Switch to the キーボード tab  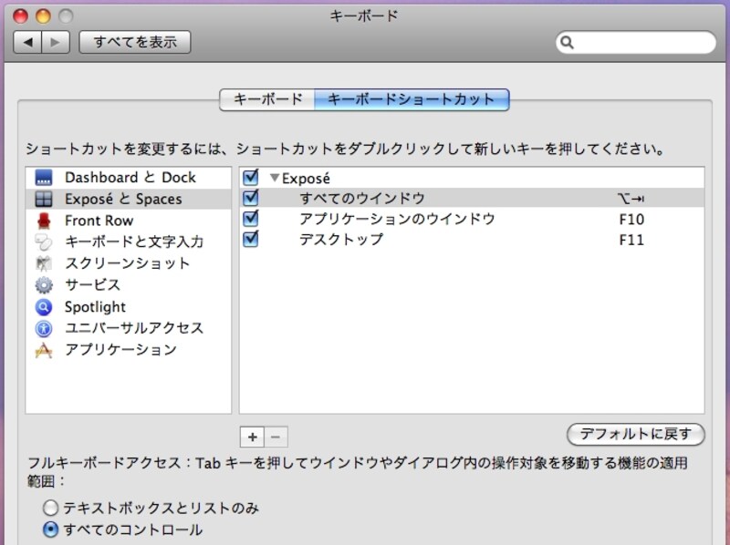266,100
